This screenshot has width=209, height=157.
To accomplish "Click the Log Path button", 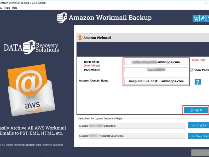I will point(199,125).
